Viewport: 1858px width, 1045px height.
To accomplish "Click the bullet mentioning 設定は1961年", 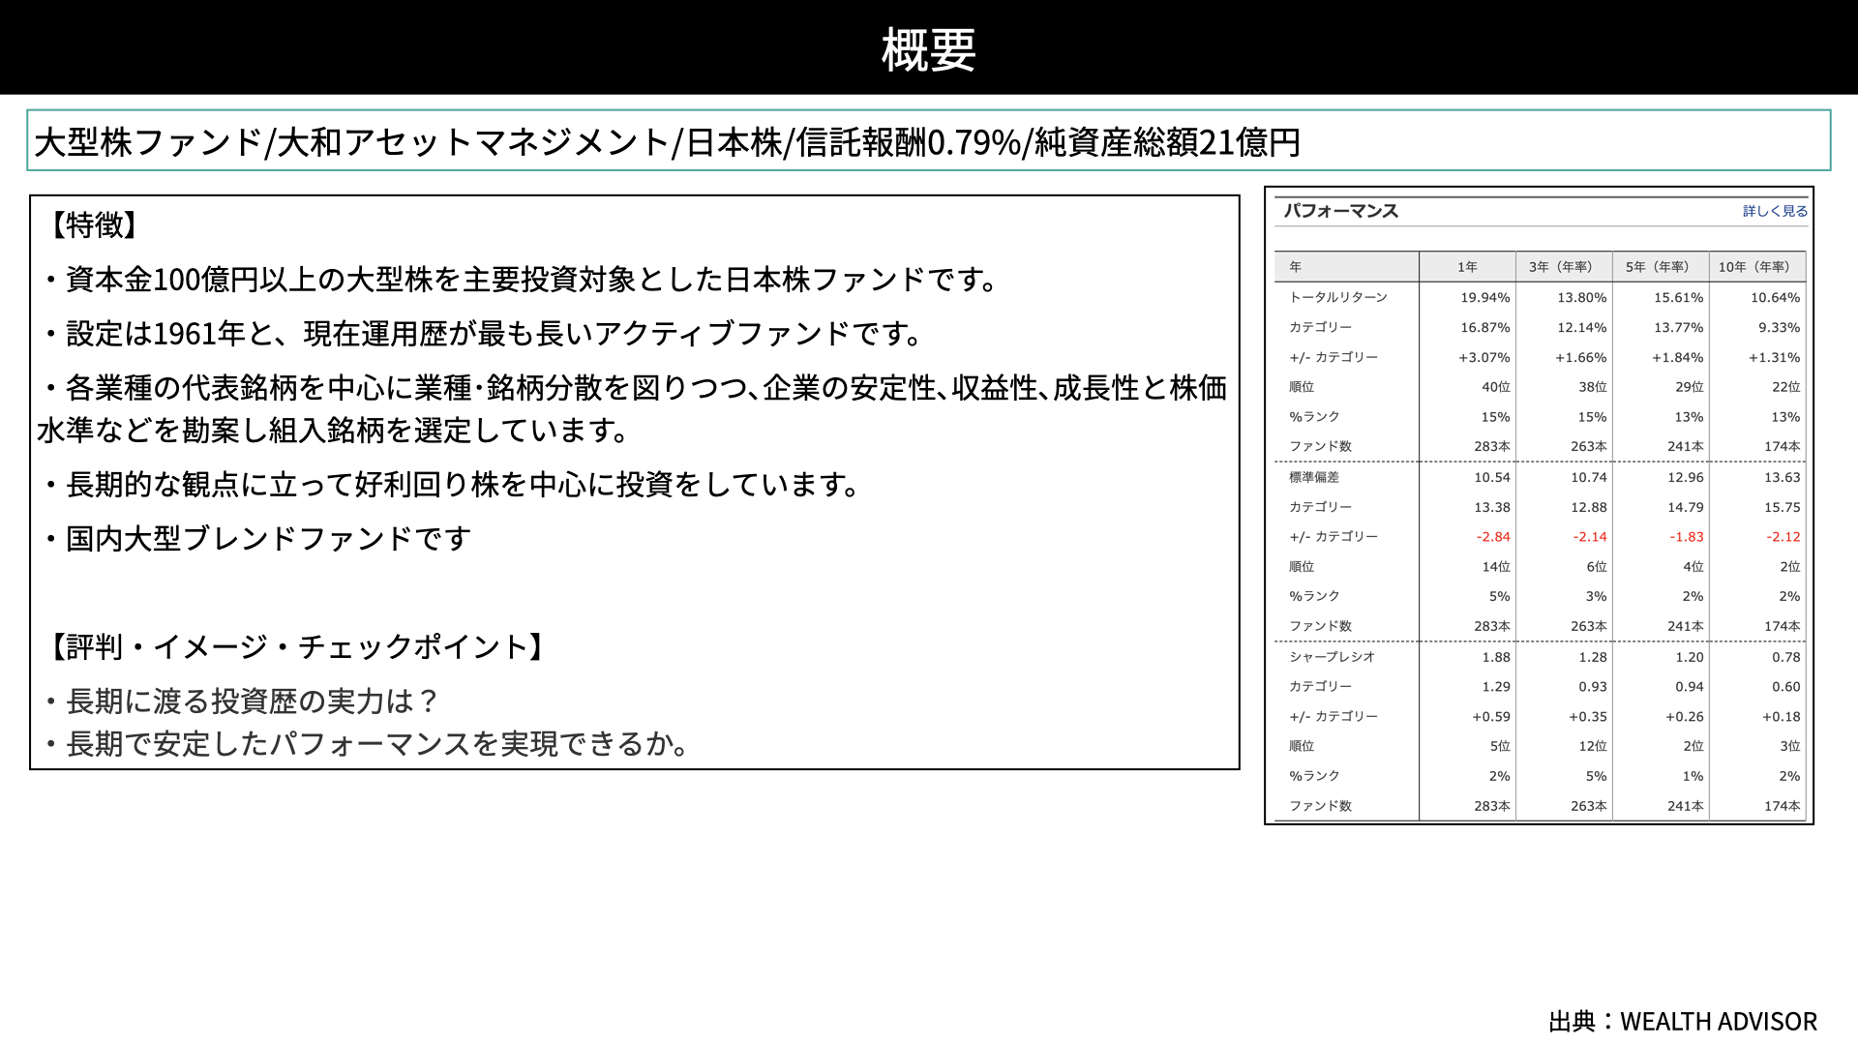I will tap(486, 334).
